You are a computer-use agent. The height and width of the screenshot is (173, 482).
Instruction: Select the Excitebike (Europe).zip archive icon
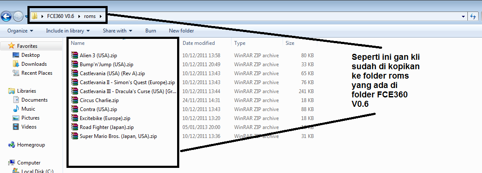tap(75, 118)
